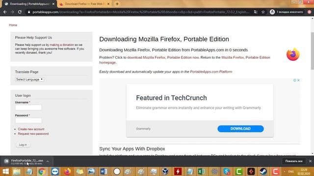Launch Firefox from the taskbar

(x=67, y=172)
